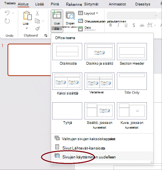Click the Copy icon
The width and height of the screenshot is (162, 170).
[x=37, y=21]
